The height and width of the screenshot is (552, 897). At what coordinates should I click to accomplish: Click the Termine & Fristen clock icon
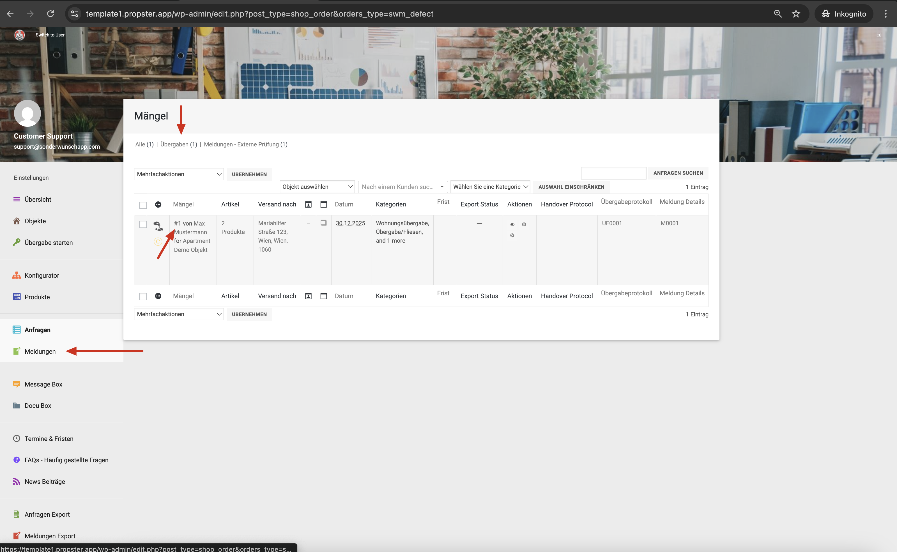click(x=17, y=438)
